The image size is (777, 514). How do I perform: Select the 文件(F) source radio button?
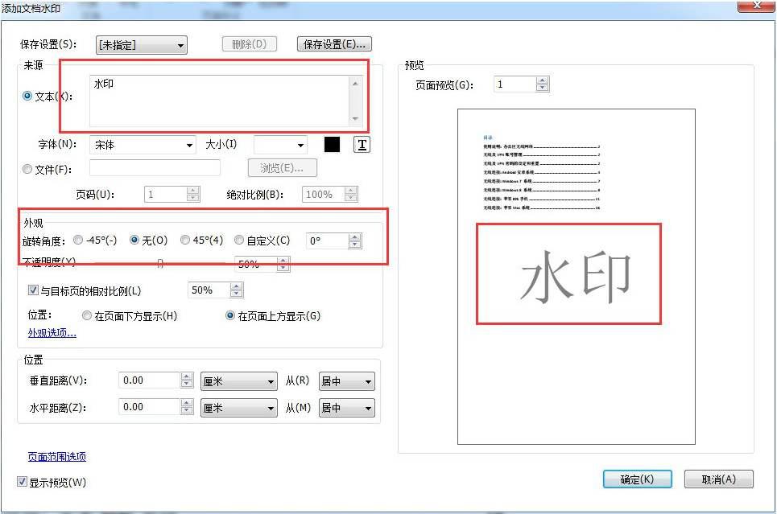[26, 167]
